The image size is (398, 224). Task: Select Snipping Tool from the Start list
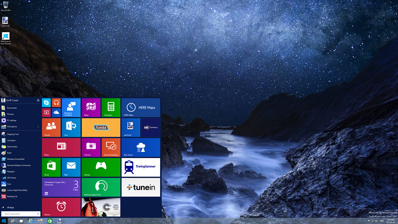click(13, 134)
